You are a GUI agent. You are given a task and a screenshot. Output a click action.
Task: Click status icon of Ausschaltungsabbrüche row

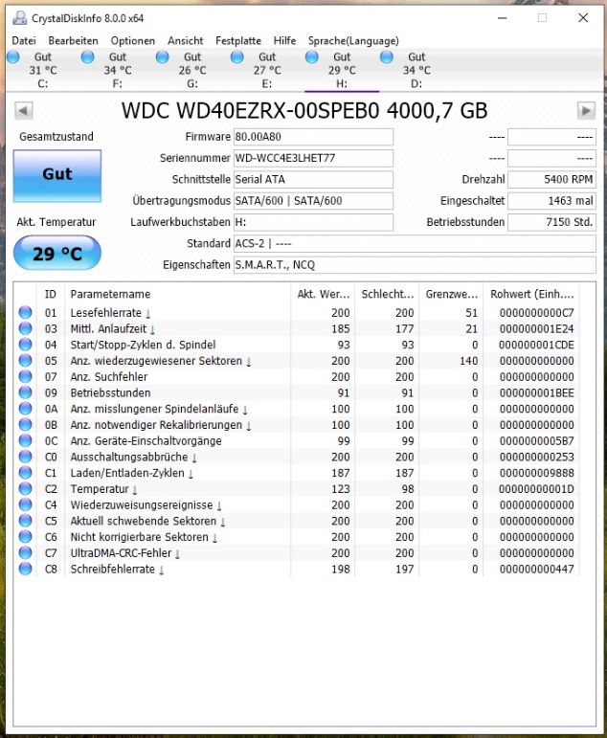click(x=26, y=457)
